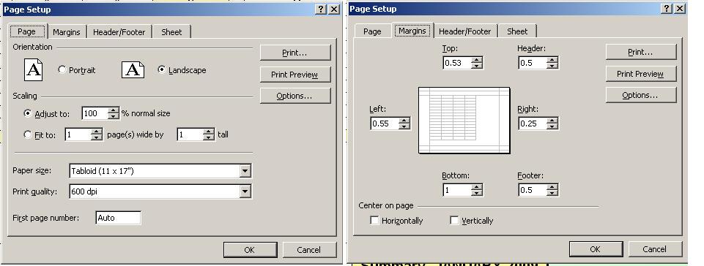Close the left Page Setup dialog
The width and height of the screenshot is (704, 266).
tap(334, 9)
